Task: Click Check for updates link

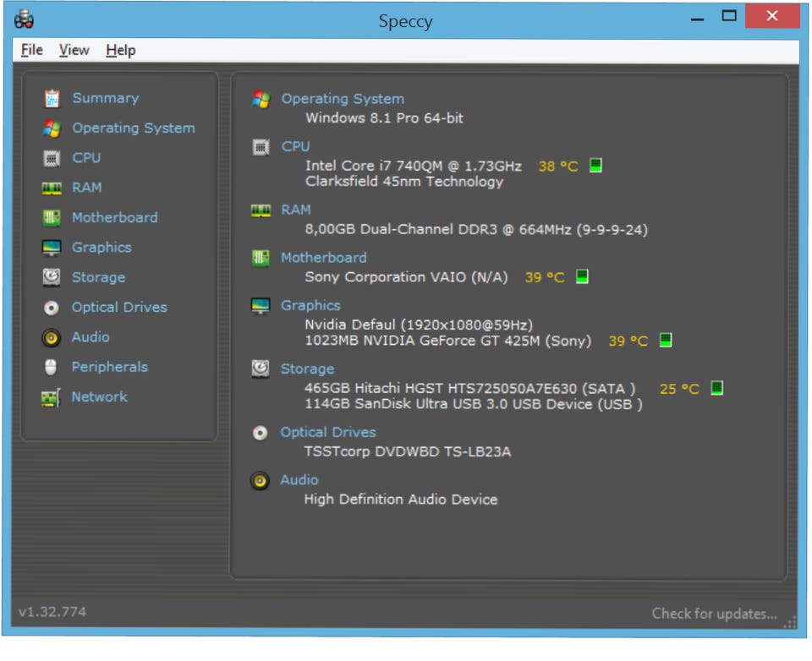Action: (x=714, y=614)
